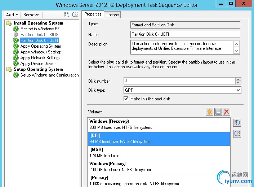Click the Disk number input field
This screenshot has height=187, width=254.
[x=179, y=81]
